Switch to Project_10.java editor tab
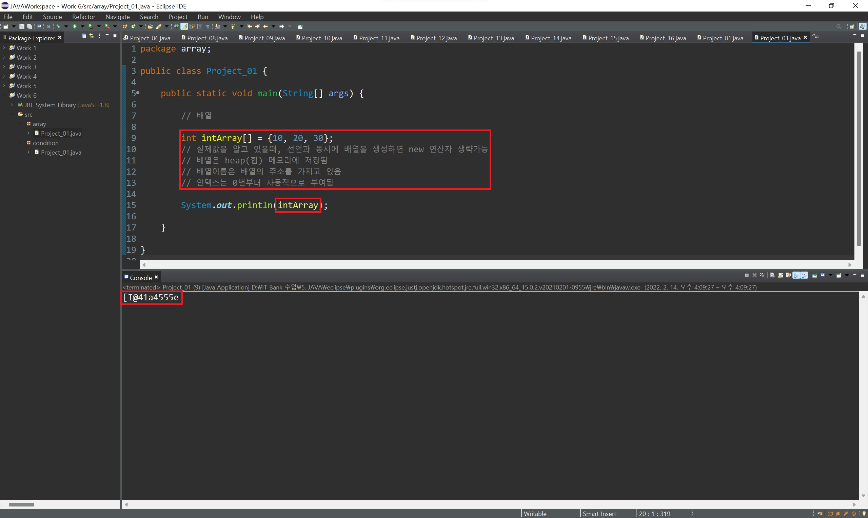Screen dimensions: 868x518 point(321,38)
